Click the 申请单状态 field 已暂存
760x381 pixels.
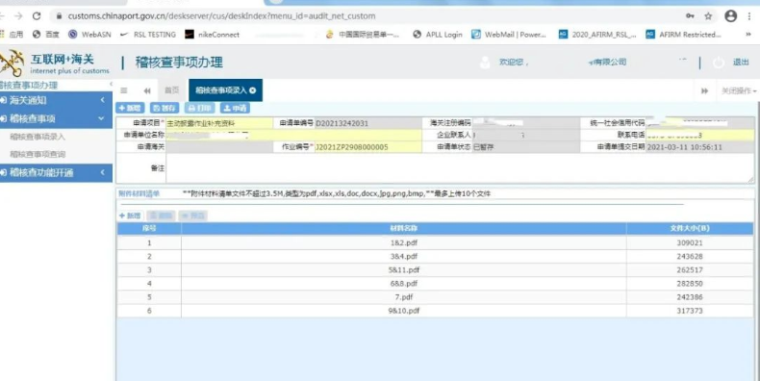526,147
